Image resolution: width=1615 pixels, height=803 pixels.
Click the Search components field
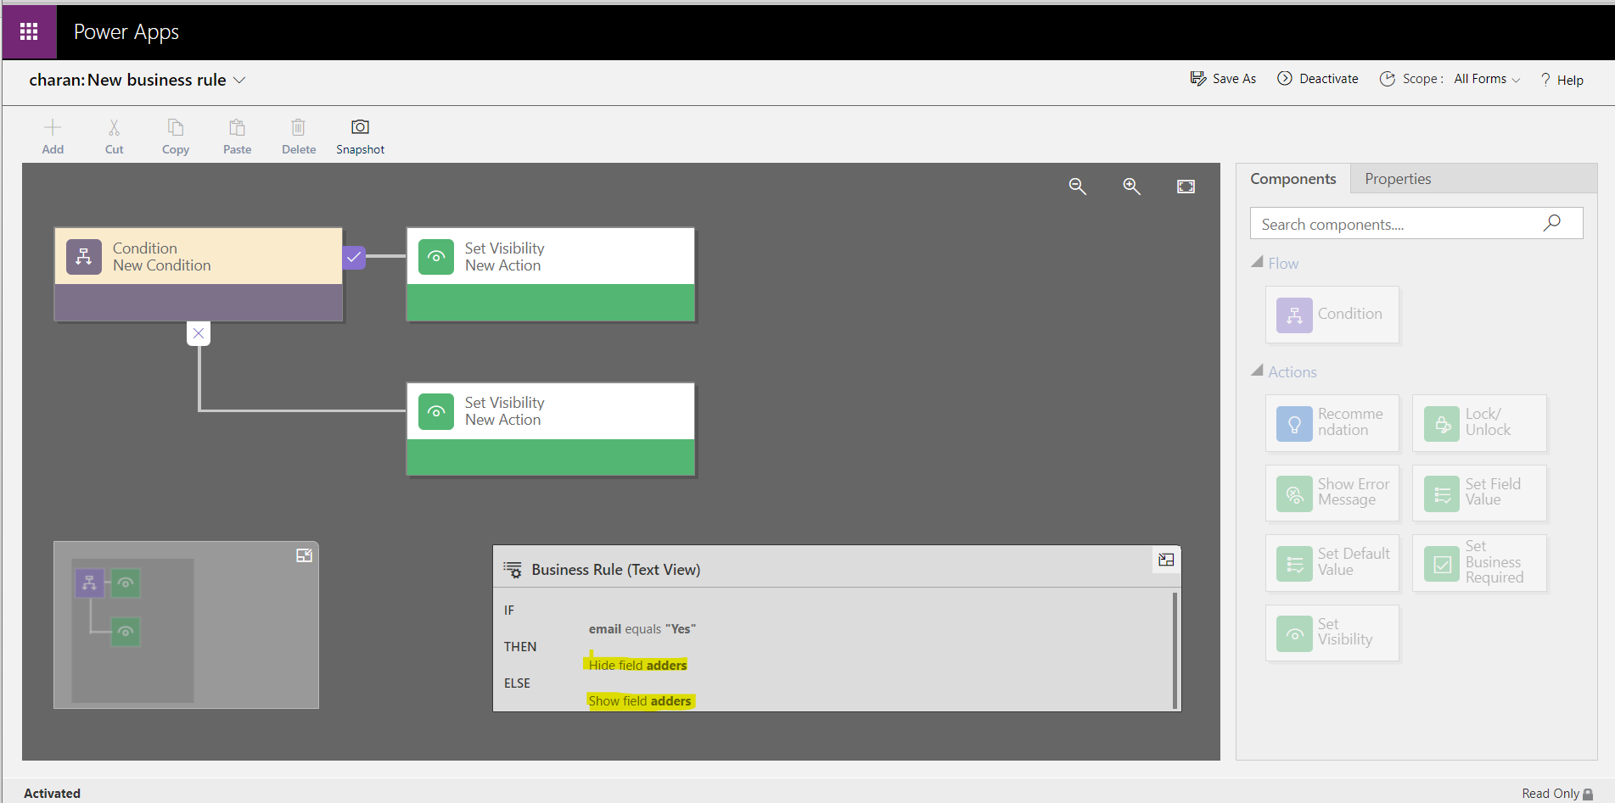1416,224
